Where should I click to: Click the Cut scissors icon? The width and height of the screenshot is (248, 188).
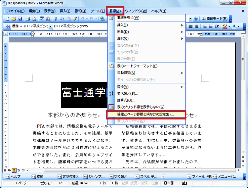click(56, 19)
